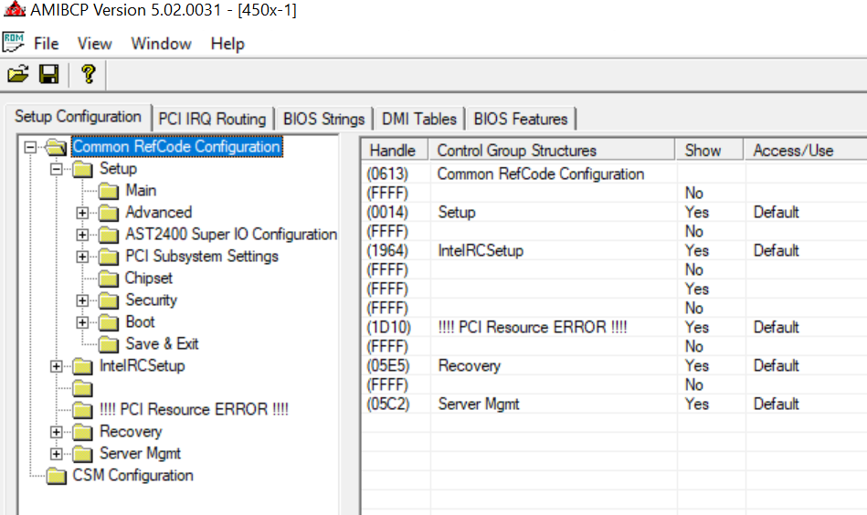Viewport: 867px width, 515px height.
Task: Click the Chipset folder icon
Action: tap(110, 279)
